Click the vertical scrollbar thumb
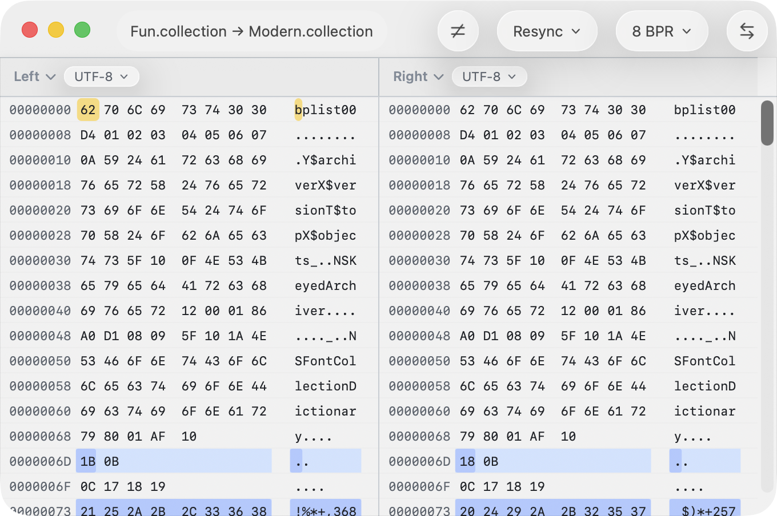 [x=767, y=123]
